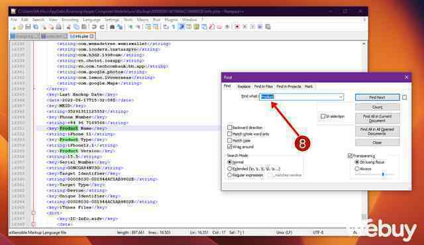Click the Cut scissors toolbar icon

[x=69, y=26]
